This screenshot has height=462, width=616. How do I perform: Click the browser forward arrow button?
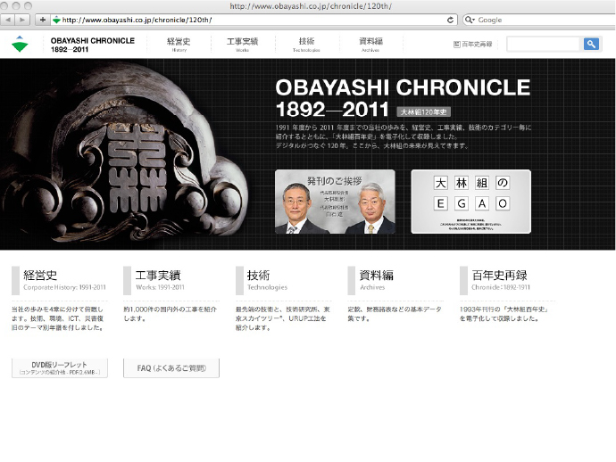[x=22, y=20]
